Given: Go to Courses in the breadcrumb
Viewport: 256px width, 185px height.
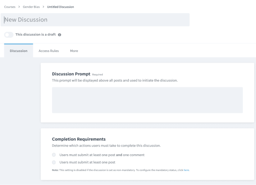Looking at the screenshot, I should pyautogui.click(x=10, y=7).
